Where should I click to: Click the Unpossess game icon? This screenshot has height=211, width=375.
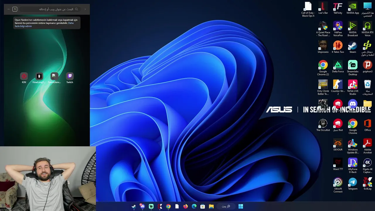pos(323,47)
